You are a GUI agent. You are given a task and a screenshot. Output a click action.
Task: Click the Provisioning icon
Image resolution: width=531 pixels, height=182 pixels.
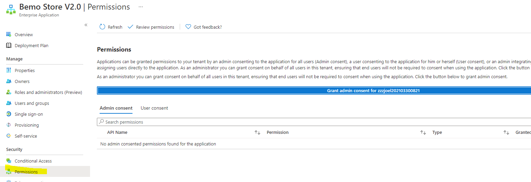tap(9, 125)
